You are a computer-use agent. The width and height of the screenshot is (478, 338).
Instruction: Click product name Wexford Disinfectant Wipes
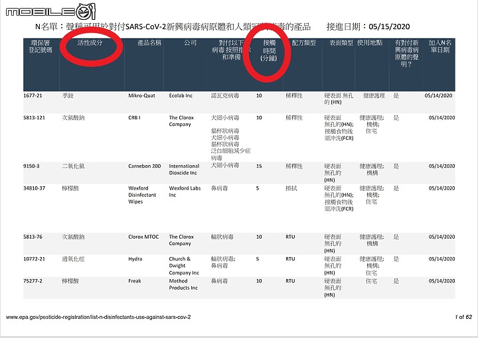[x=142, y=195]
